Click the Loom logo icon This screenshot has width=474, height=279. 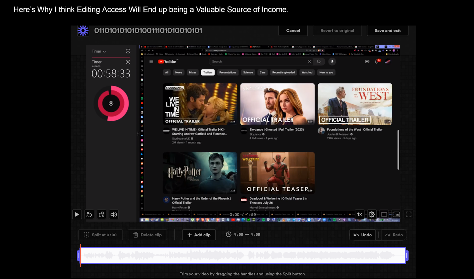[83, 31]
